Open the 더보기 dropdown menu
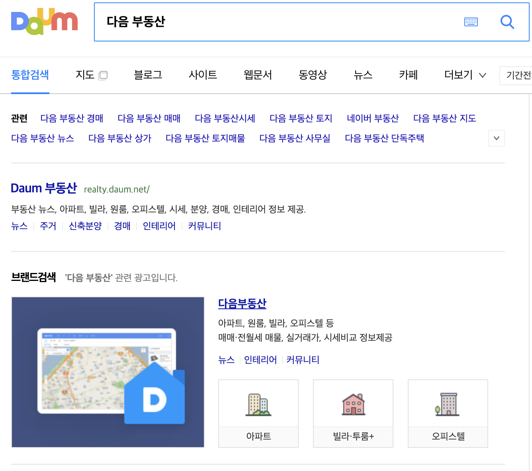This screenshot has width=532, height=471. [465, 75]
